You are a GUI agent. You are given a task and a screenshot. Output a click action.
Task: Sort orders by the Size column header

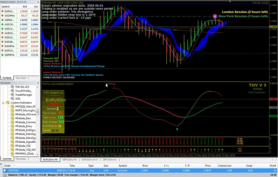point(106,166)
